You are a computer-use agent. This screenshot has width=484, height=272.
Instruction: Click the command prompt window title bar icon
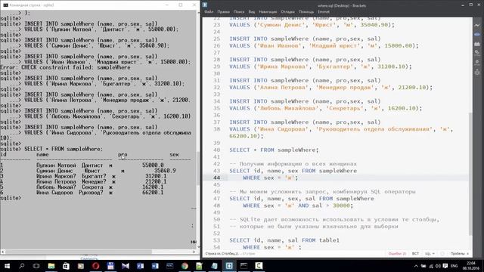(5, 5)
